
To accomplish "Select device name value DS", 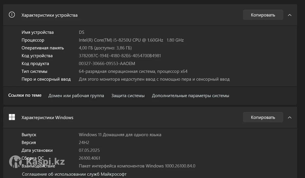I will [82, 32].
